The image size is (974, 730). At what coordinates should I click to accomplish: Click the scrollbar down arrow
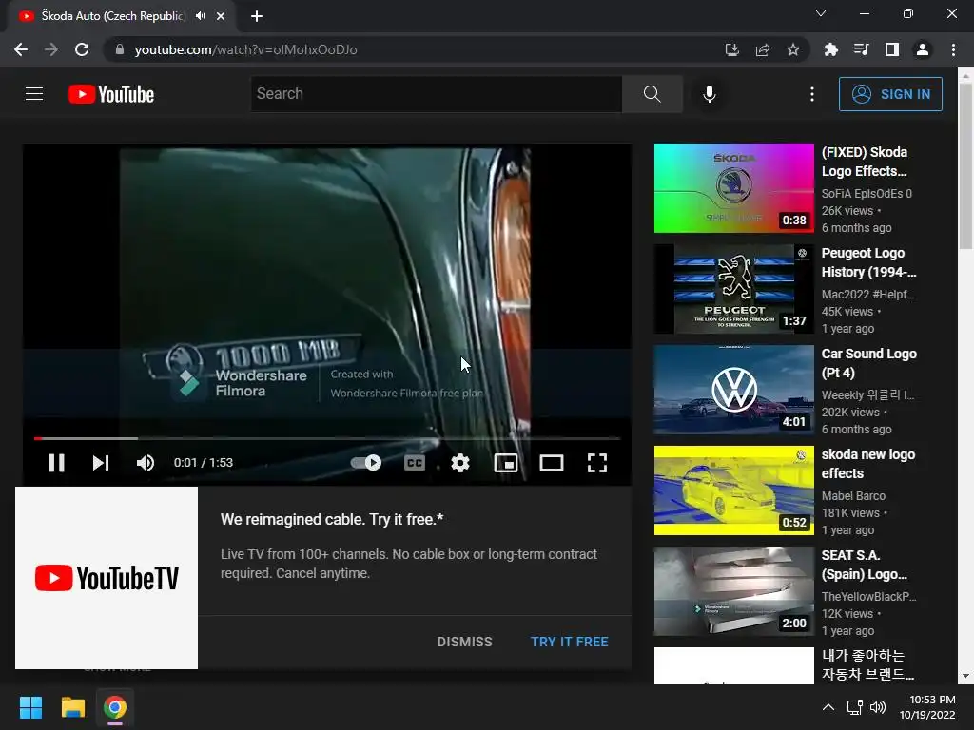965,676
